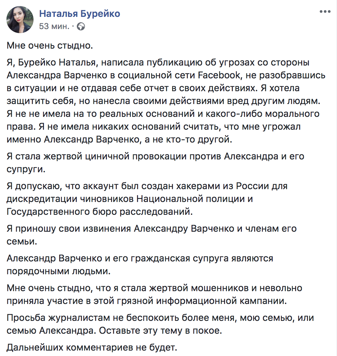Click the "53 мин." post timestamp

54,26
